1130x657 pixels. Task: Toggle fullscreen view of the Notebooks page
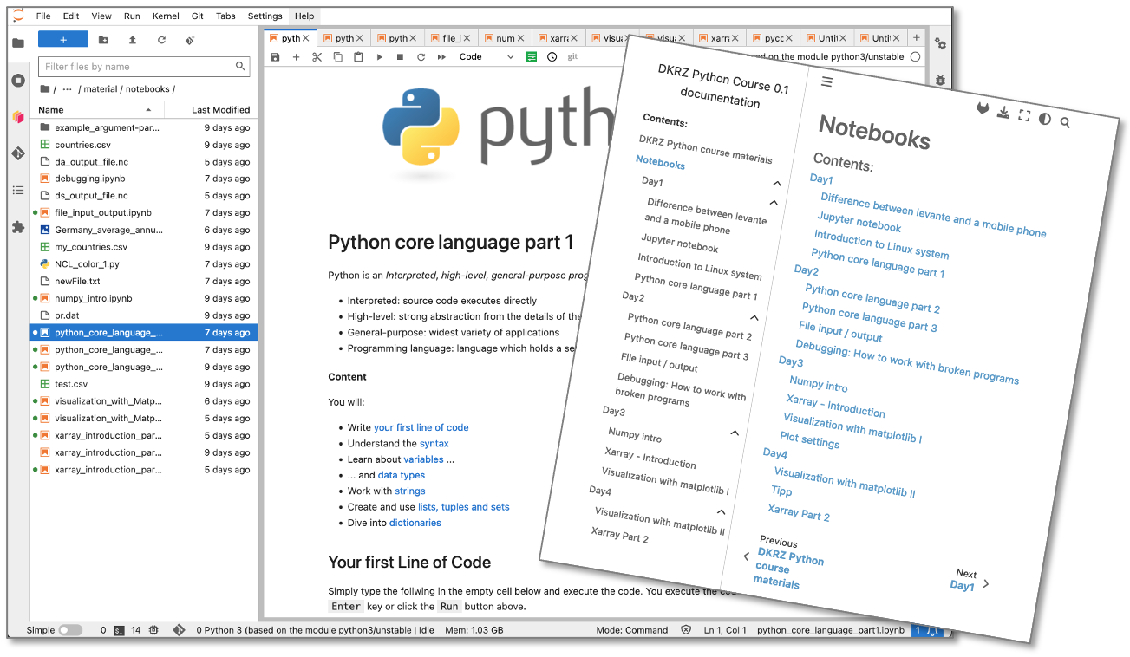(x=1024, y=114)
